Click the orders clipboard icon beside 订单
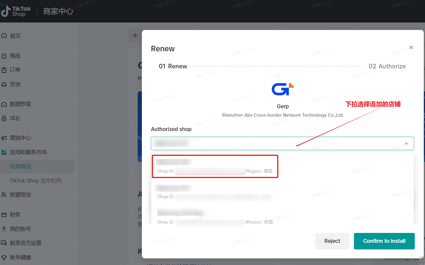Viewport: 425px width, 265px height. pos(4,70)
